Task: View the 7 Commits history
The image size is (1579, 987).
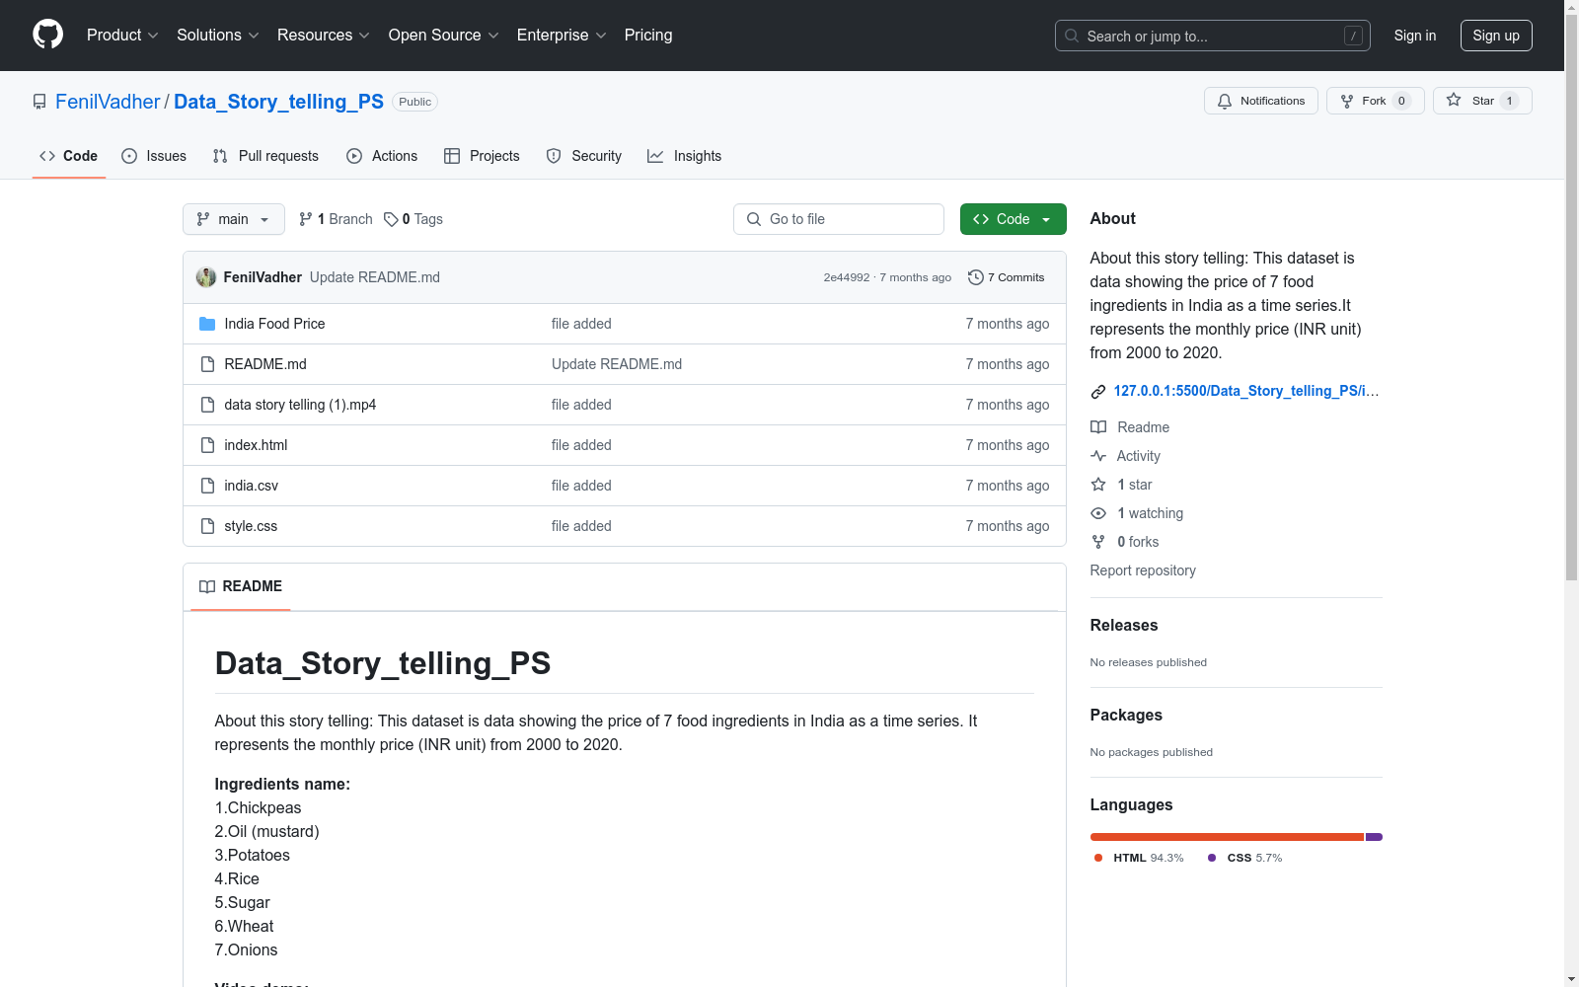Action: pyautogui.click(x=1007, y=277)
